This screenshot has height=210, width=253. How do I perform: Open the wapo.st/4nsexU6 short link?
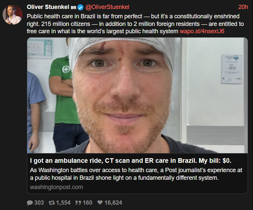pos(202,31)
